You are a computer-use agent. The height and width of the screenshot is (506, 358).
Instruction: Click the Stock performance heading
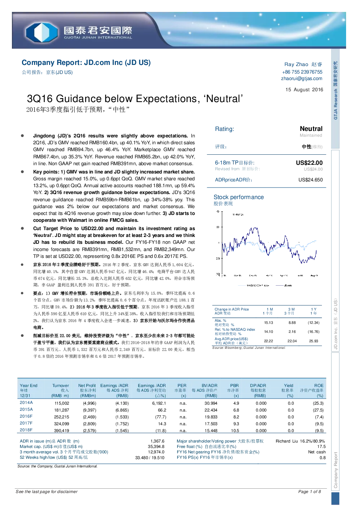pos(239,197)
